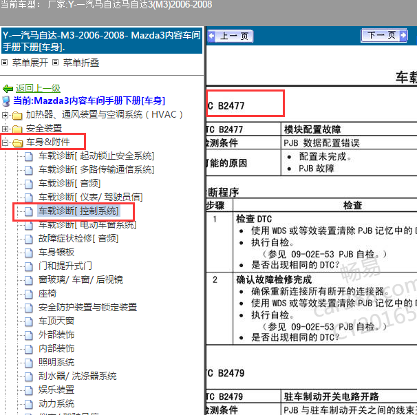Open 车载诊断[起动锁止安全系统] document
This screenshot has width=417, height=415.
(96, 156)
